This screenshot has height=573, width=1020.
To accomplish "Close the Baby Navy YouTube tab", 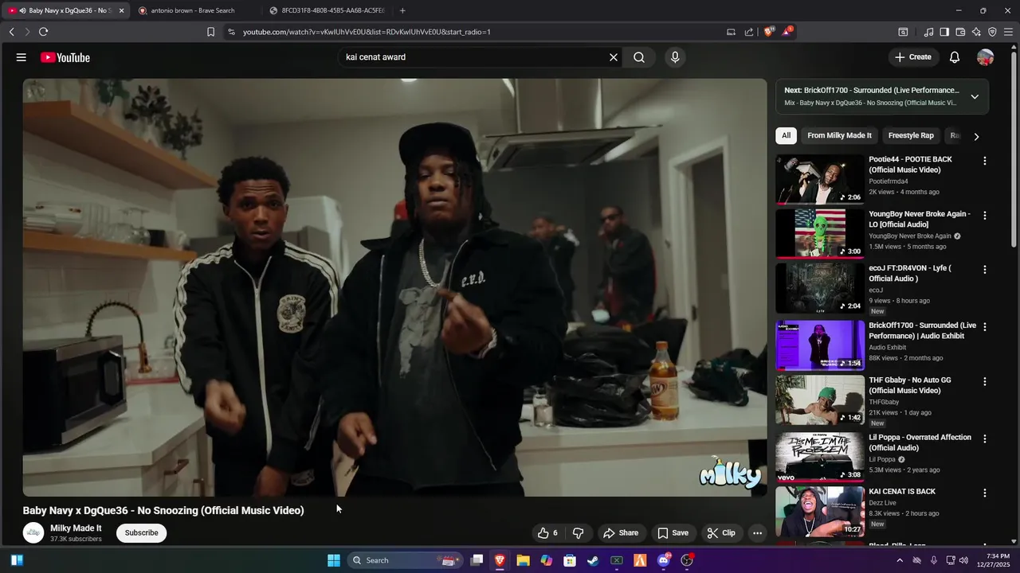I will tap(121, 10).
